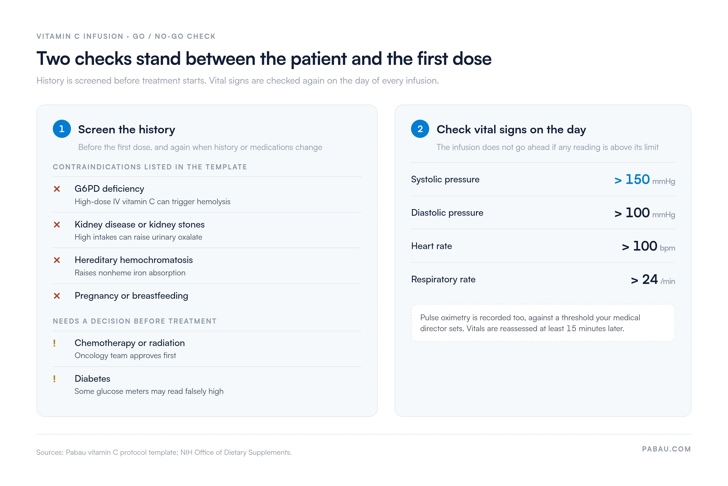The image size is (728, 486).
Task: Click the blue number 1 circle badge
Action: pos(62,129)
